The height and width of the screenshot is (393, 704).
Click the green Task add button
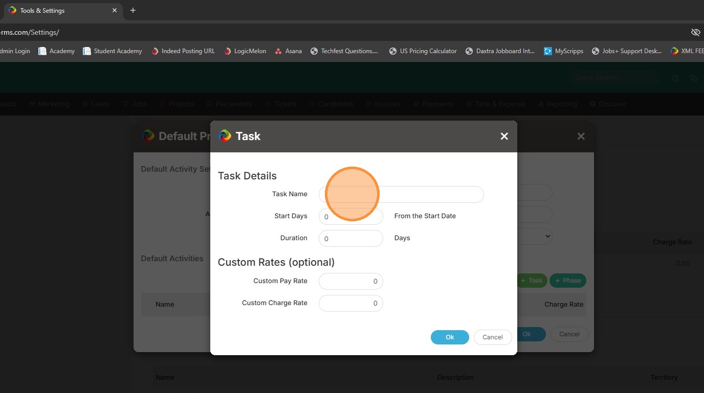tap(532, 281)
